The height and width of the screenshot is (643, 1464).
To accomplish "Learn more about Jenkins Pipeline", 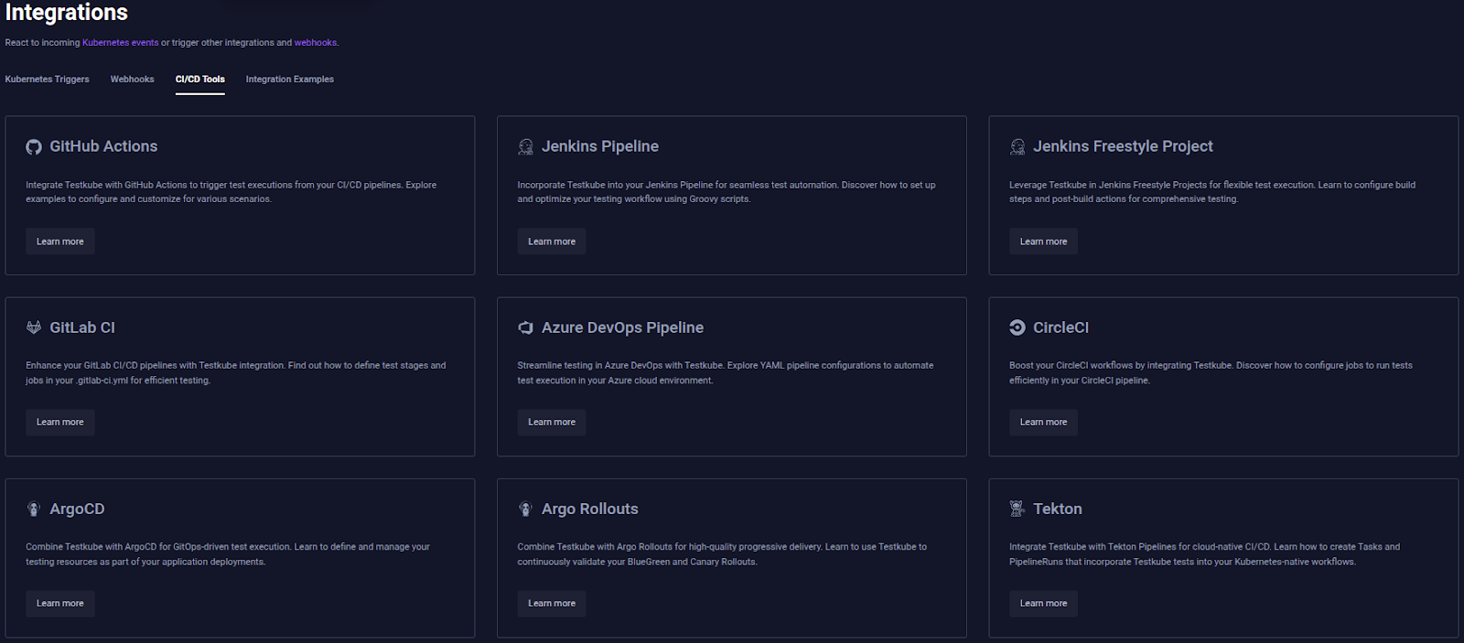I will (x=552, y=241).
